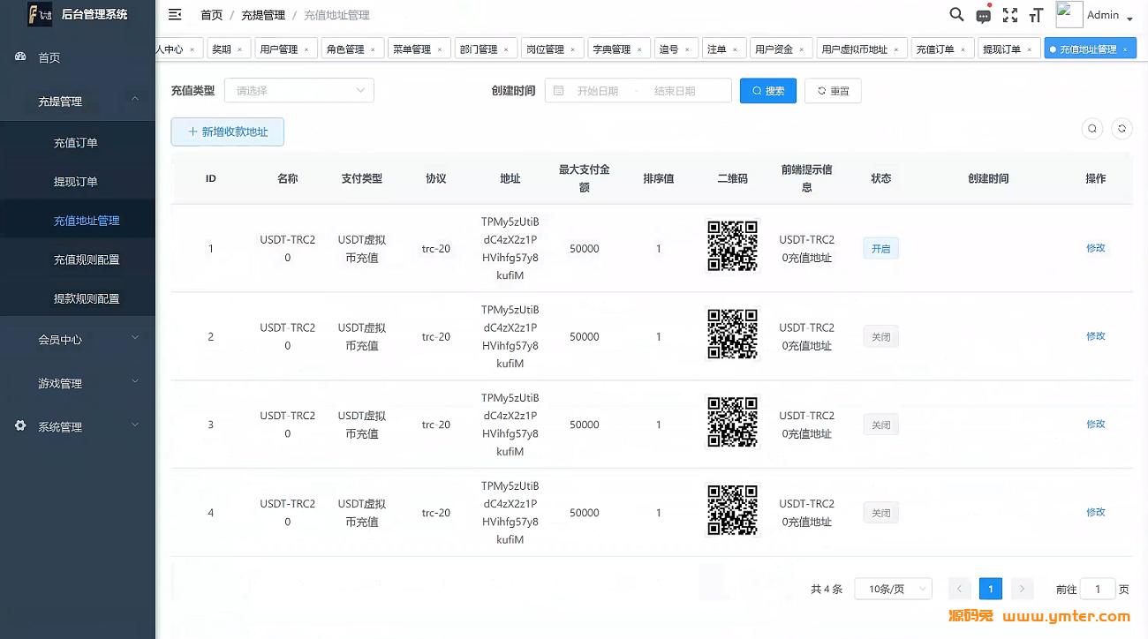Close the 岗位管理 tab

[572, 49]
